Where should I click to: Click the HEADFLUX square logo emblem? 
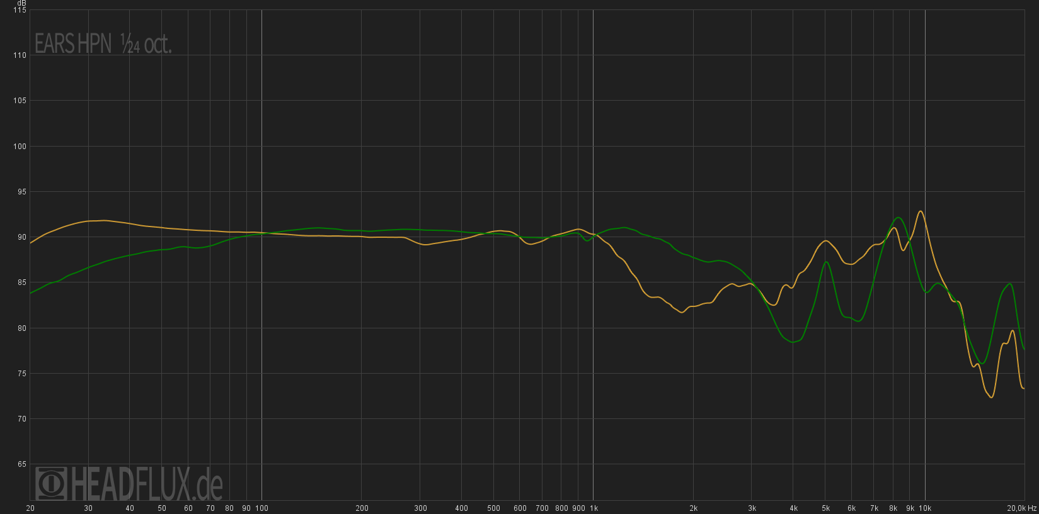click(51, 484)
